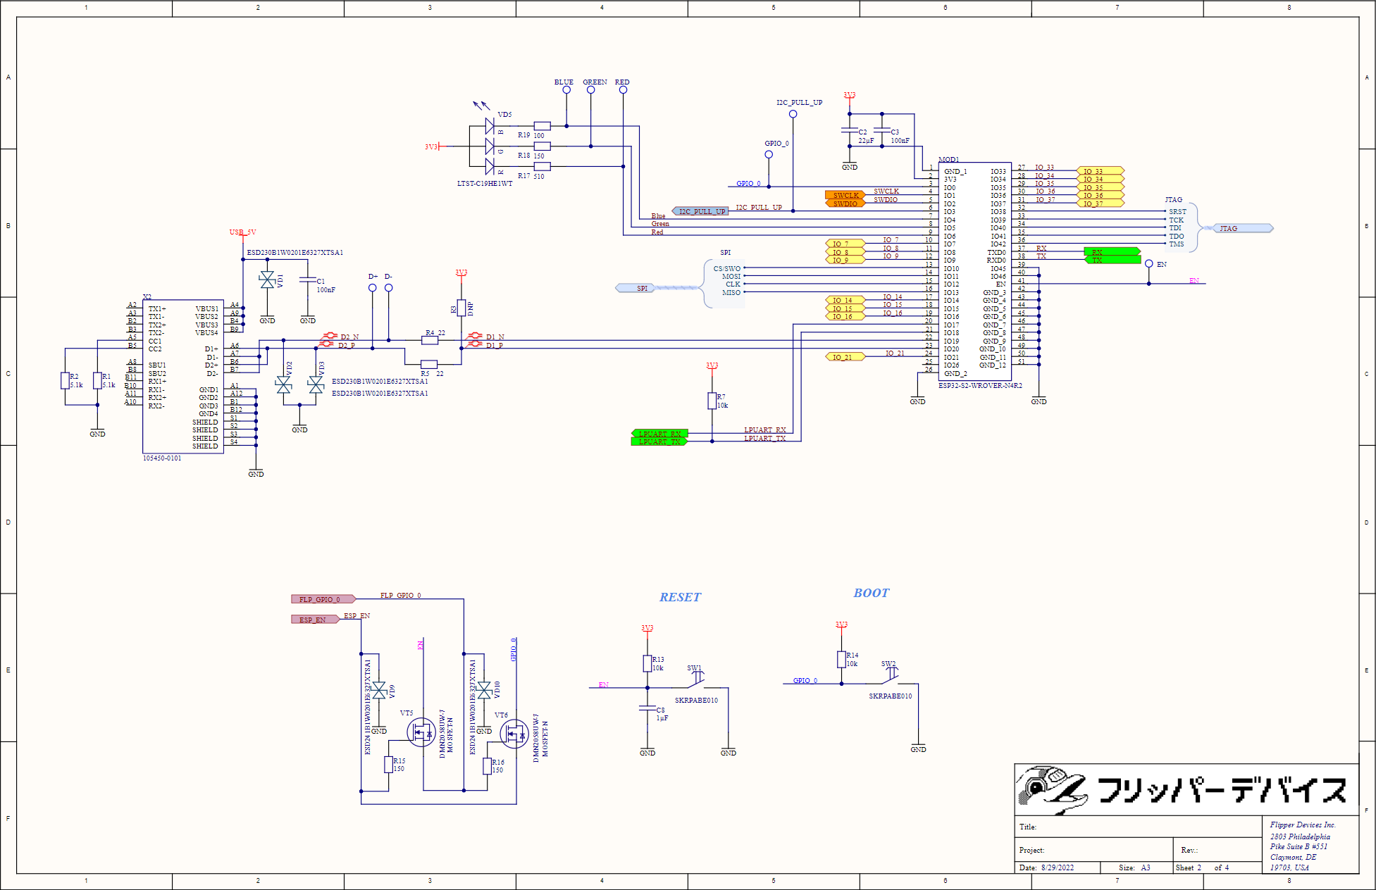Click the R7 10k resistor

712,401
